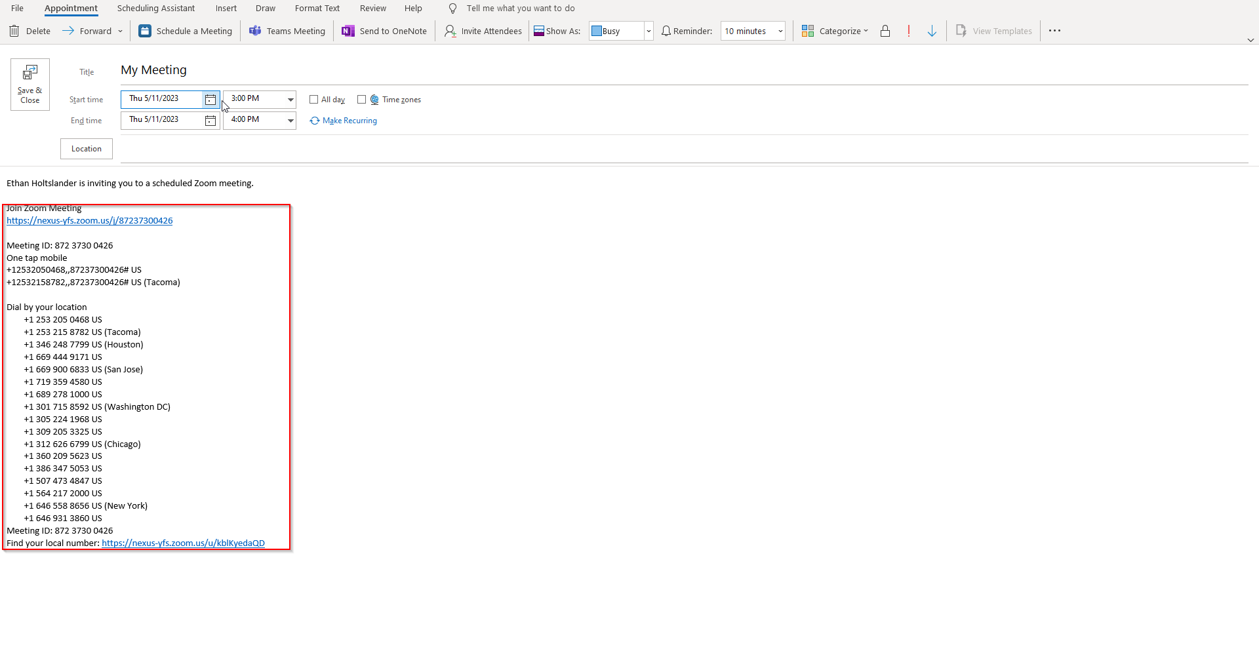Click the +1 669 900 6833 US (San Jose) line

(83, 370)
